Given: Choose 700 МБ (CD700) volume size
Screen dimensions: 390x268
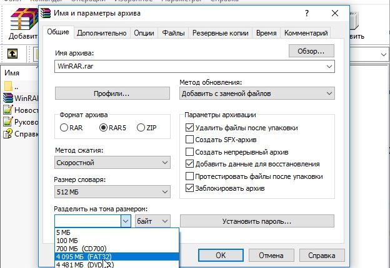Looking at the screenshot, I should pos(117,249).
